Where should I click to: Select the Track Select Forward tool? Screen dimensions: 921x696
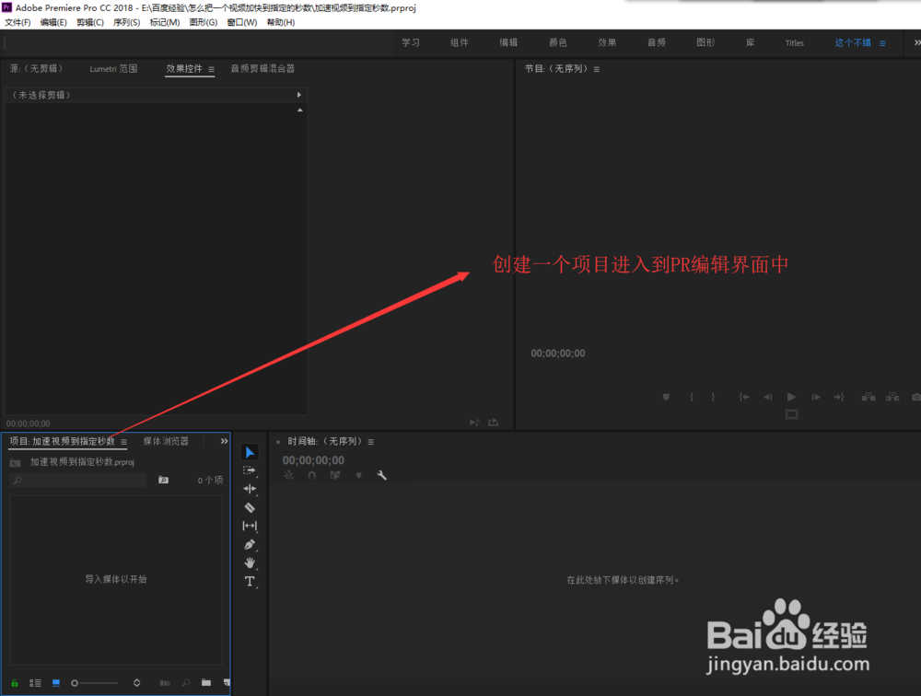[250, 470]
